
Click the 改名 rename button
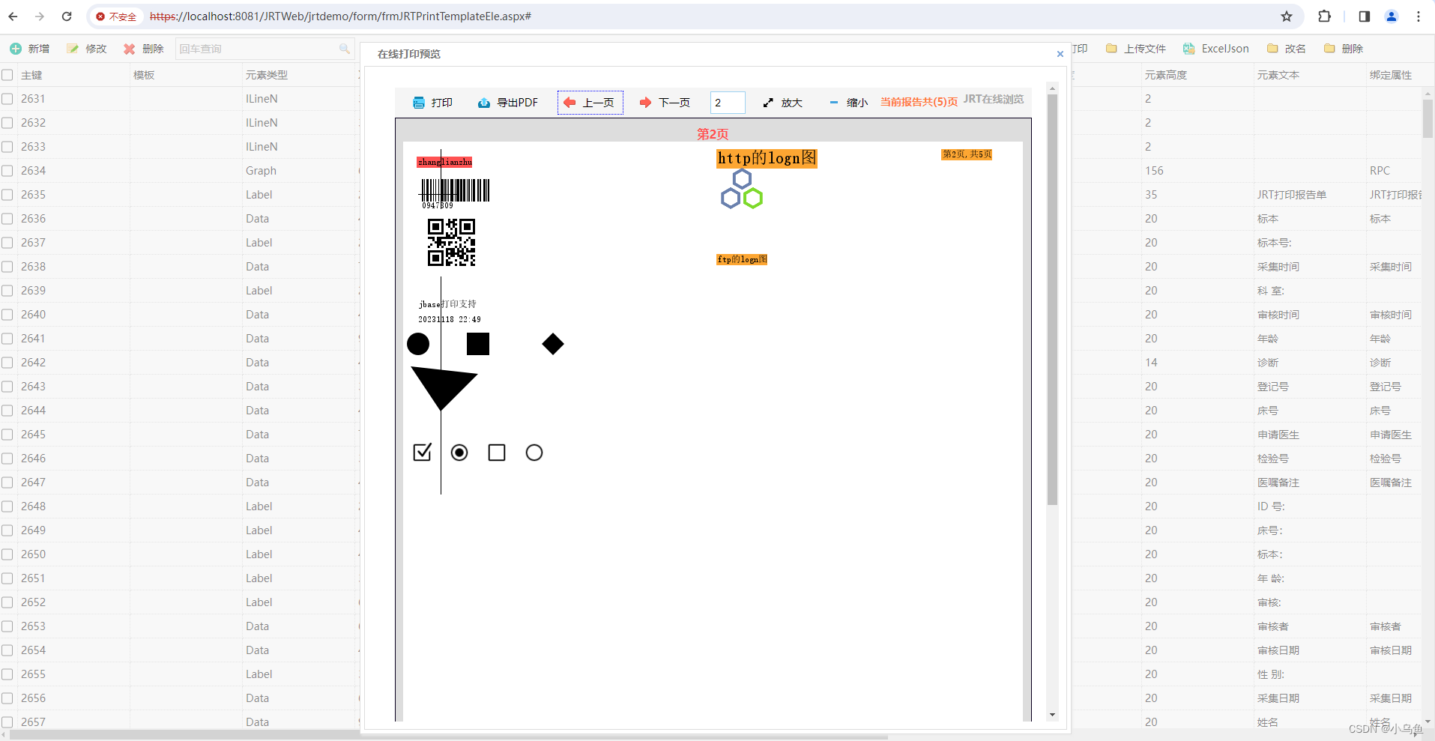[x=1287, y=49]
